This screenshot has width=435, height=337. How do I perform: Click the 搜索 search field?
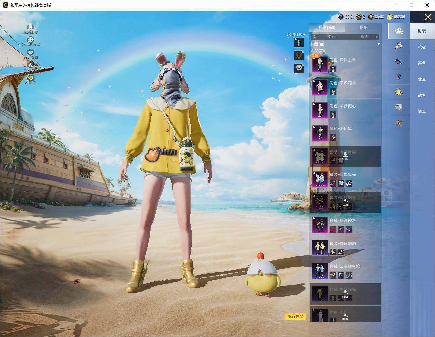[329, 37]
